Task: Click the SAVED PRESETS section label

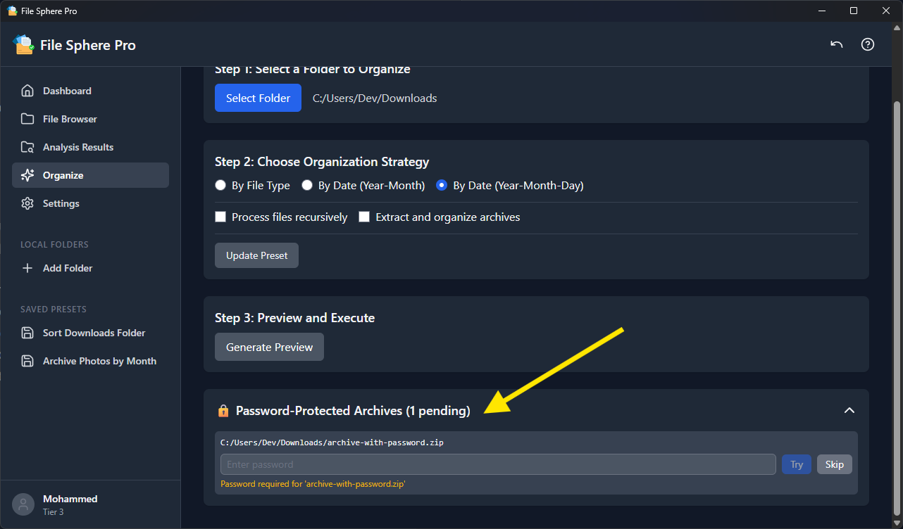Action: click(x=54, y=309)
